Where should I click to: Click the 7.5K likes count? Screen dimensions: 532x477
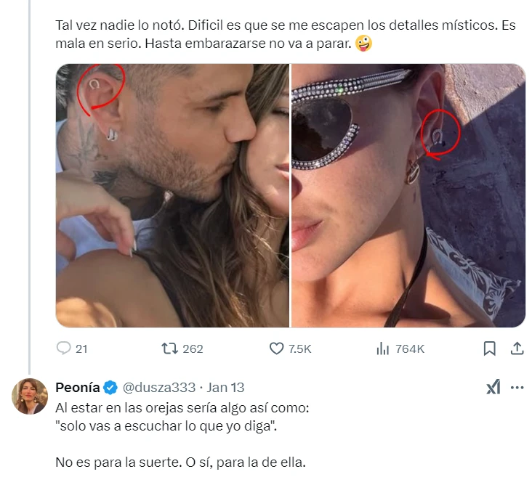point(300,348)
